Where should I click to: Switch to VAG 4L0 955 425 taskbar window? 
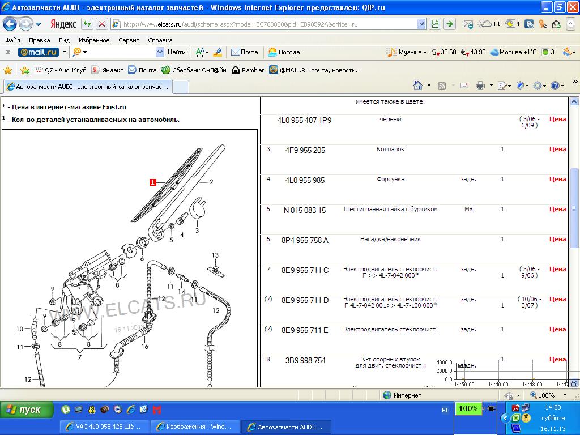(105, 427)
